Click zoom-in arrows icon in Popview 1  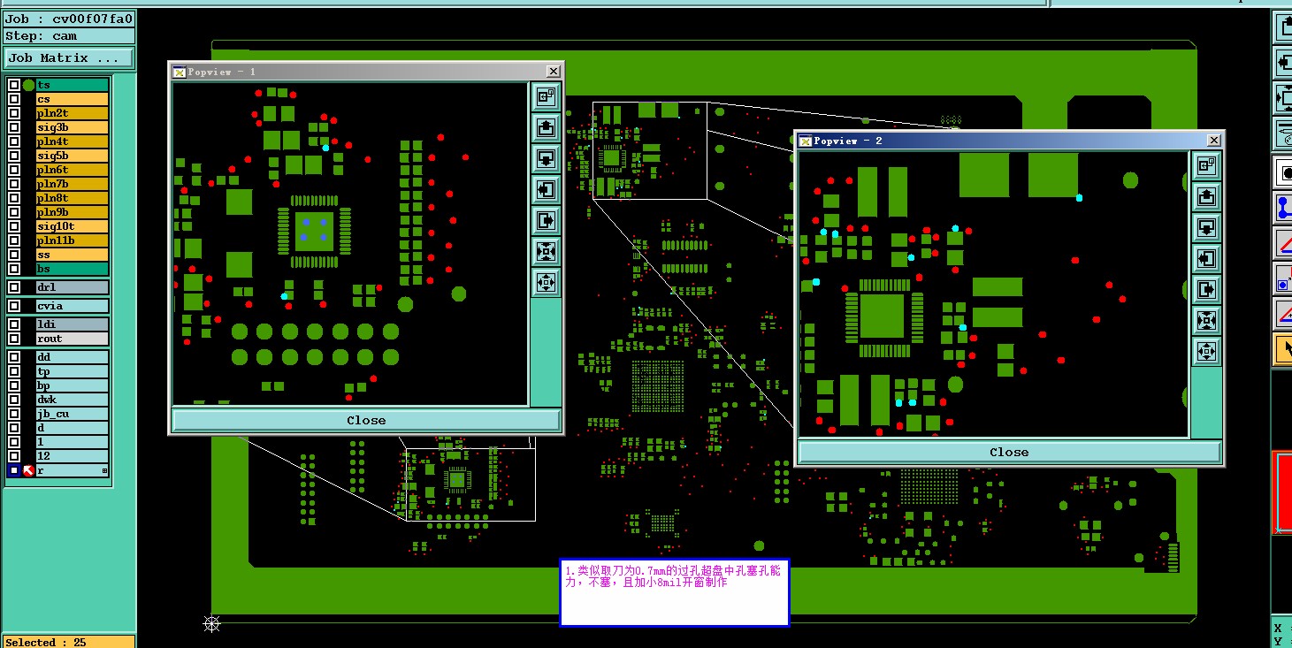[546, 252]
